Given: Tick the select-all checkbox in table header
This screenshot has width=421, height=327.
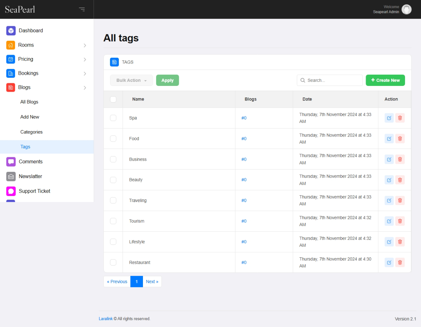Looking at the screenshot, I should [113, 99].
